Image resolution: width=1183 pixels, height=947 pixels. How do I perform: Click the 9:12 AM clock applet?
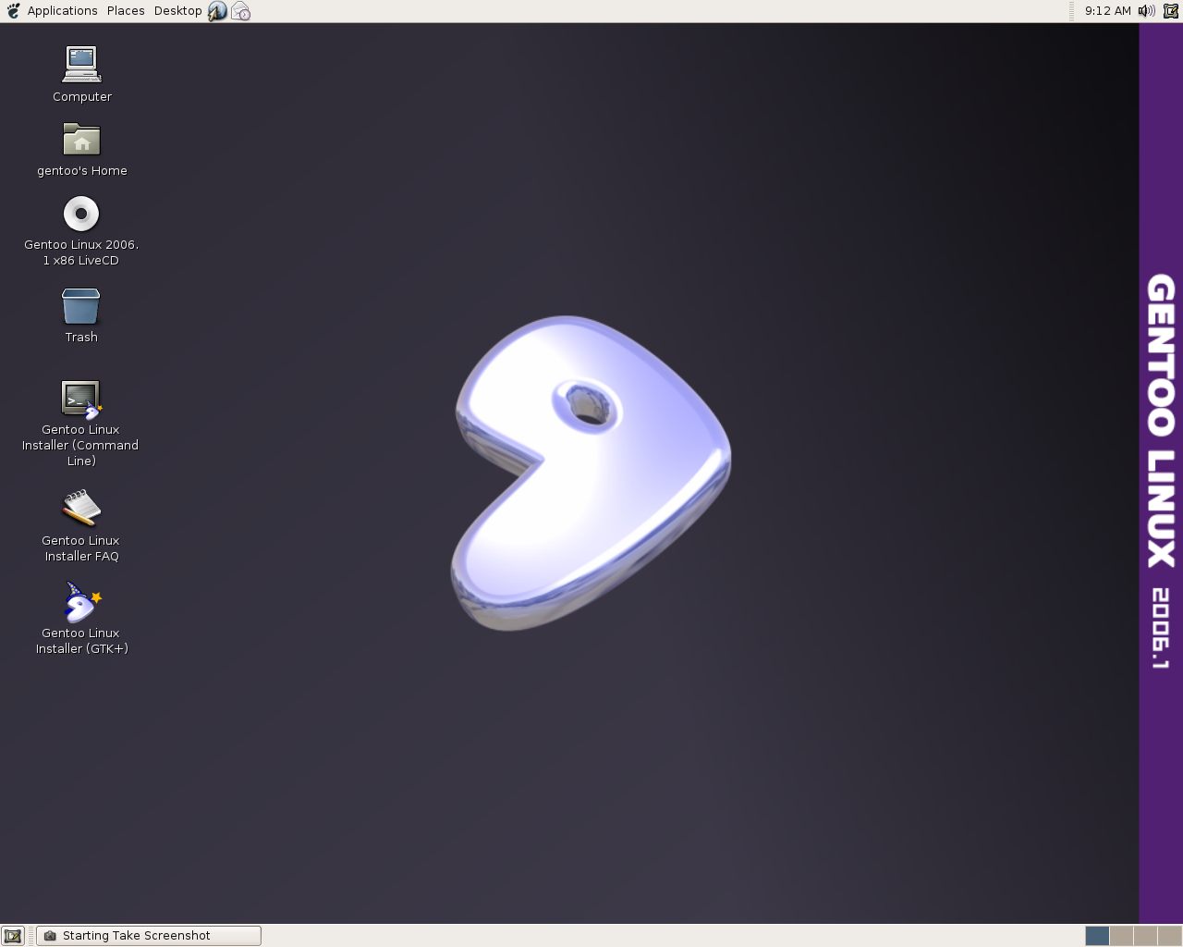coord(1107,11)
